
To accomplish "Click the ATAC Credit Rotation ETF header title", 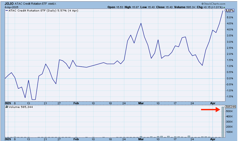I will (x=31, y=4).
